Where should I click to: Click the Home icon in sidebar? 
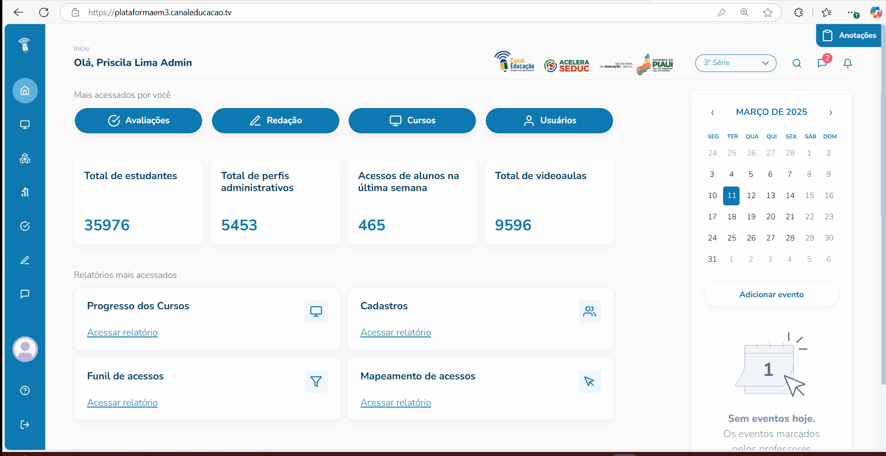pos(25,90)
